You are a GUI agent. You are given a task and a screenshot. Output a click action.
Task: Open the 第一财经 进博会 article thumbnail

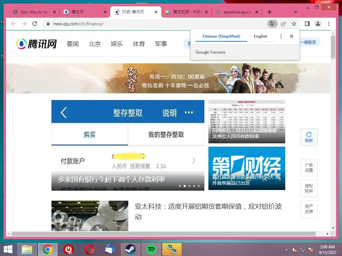[x=247, y=168]
